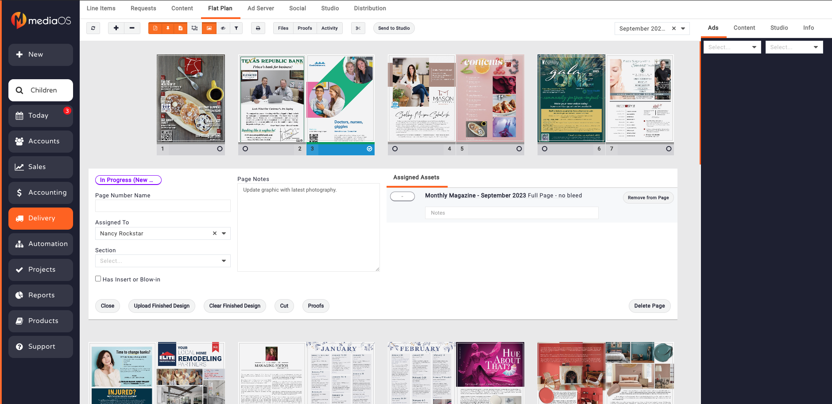This screenshot has width=832, height=404.
Task: Click the selection circle on page 1
Action: pos(218,149)
